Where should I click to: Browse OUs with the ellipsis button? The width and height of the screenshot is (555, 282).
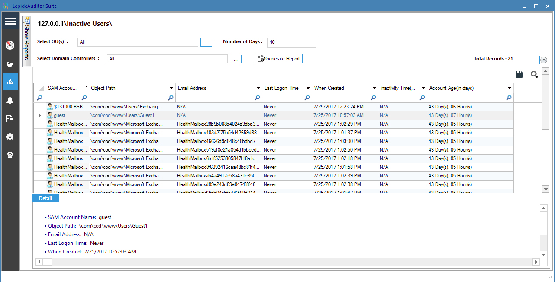point(206,42)
